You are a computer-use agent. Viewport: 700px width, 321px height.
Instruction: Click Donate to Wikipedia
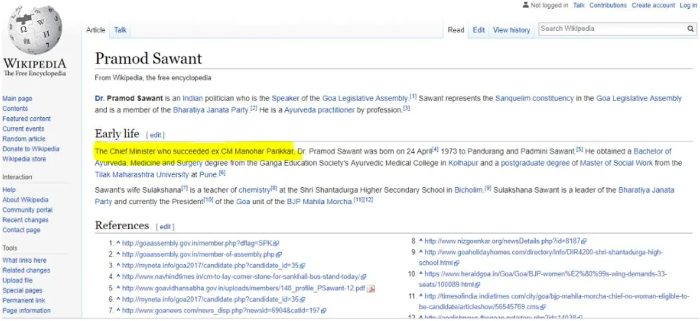(x=31, y=148)
